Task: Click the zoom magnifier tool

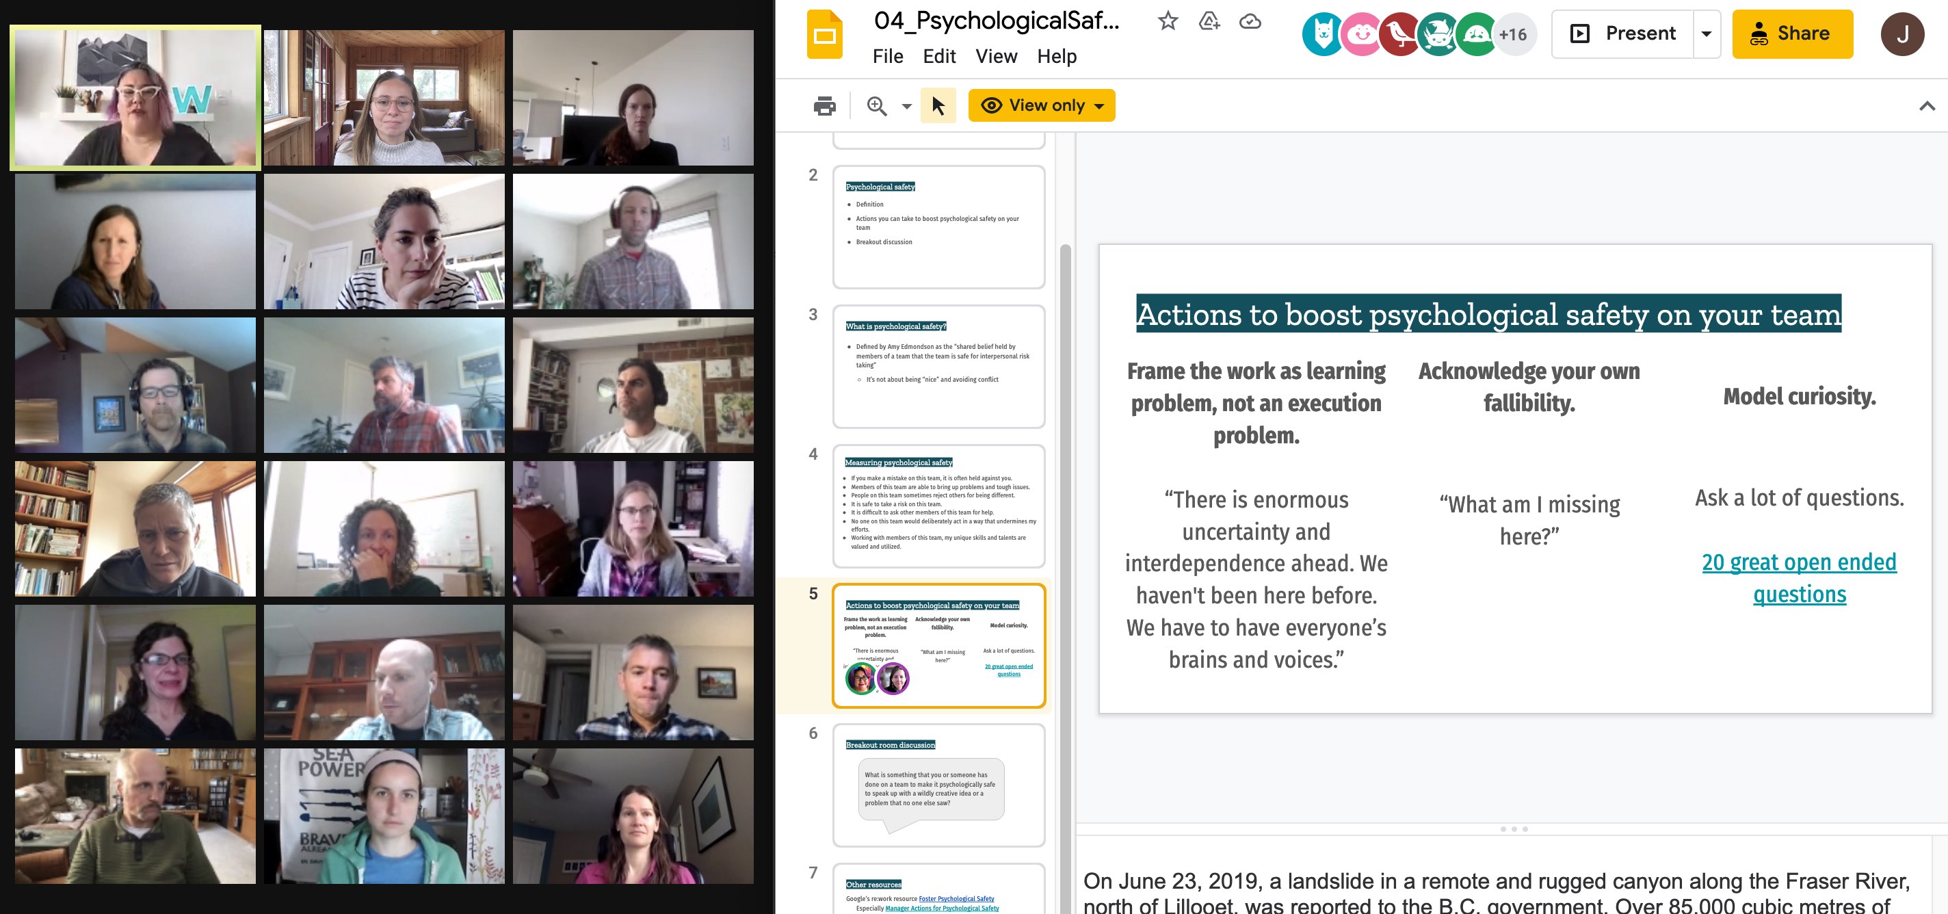Action: pyautogui.click(x=876, y=105)
